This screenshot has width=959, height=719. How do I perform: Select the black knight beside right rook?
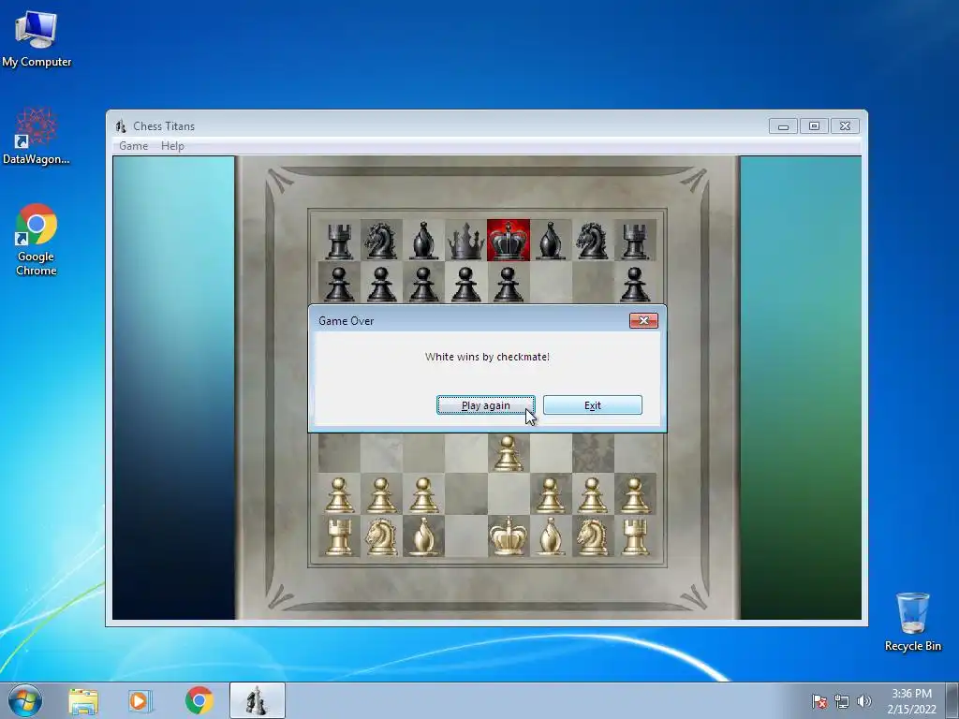592,241
